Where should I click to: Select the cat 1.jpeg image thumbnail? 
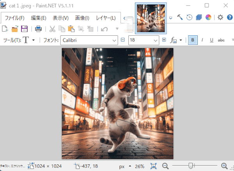click(151, 18)
